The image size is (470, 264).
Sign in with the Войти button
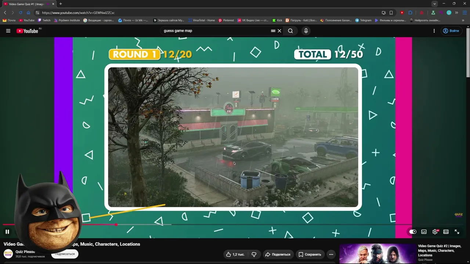[x=451, y=31]
